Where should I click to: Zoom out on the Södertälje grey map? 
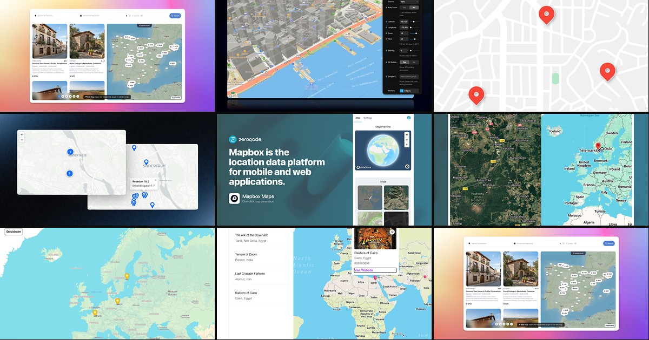tap(22, 139)
